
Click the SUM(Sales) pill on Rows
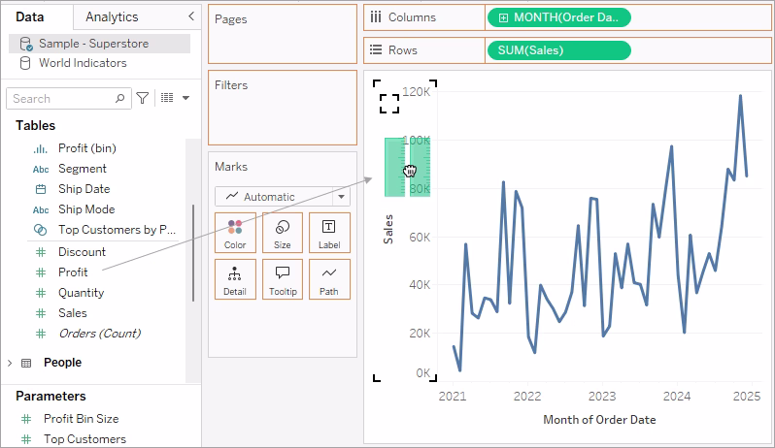559,50
